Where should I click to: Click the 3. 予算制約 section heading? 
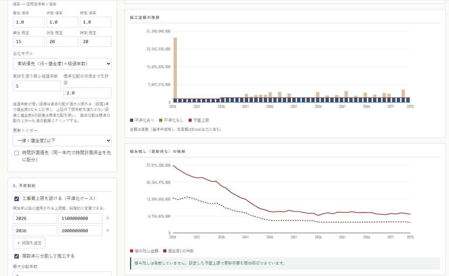click(x=24, y=186)
